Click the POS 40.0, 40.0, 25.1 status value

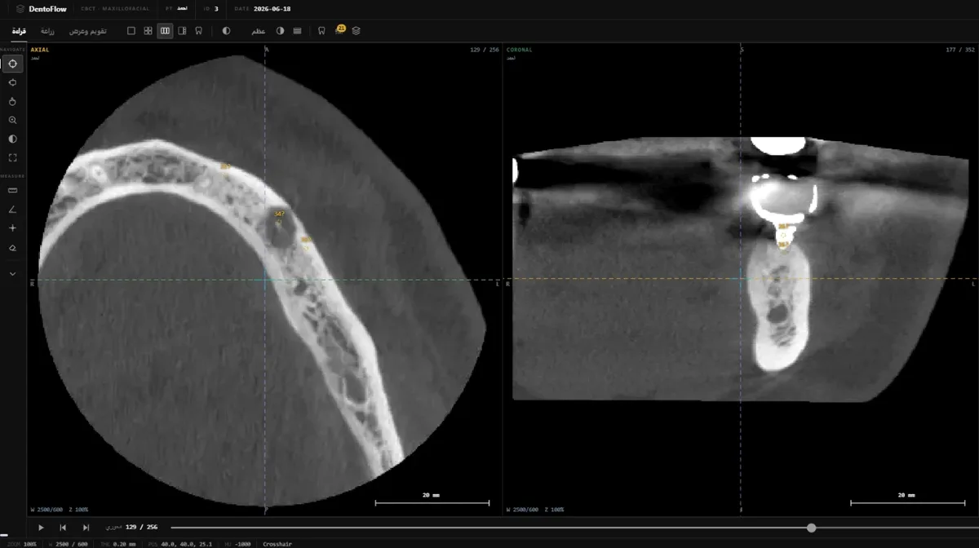(180, 544)
